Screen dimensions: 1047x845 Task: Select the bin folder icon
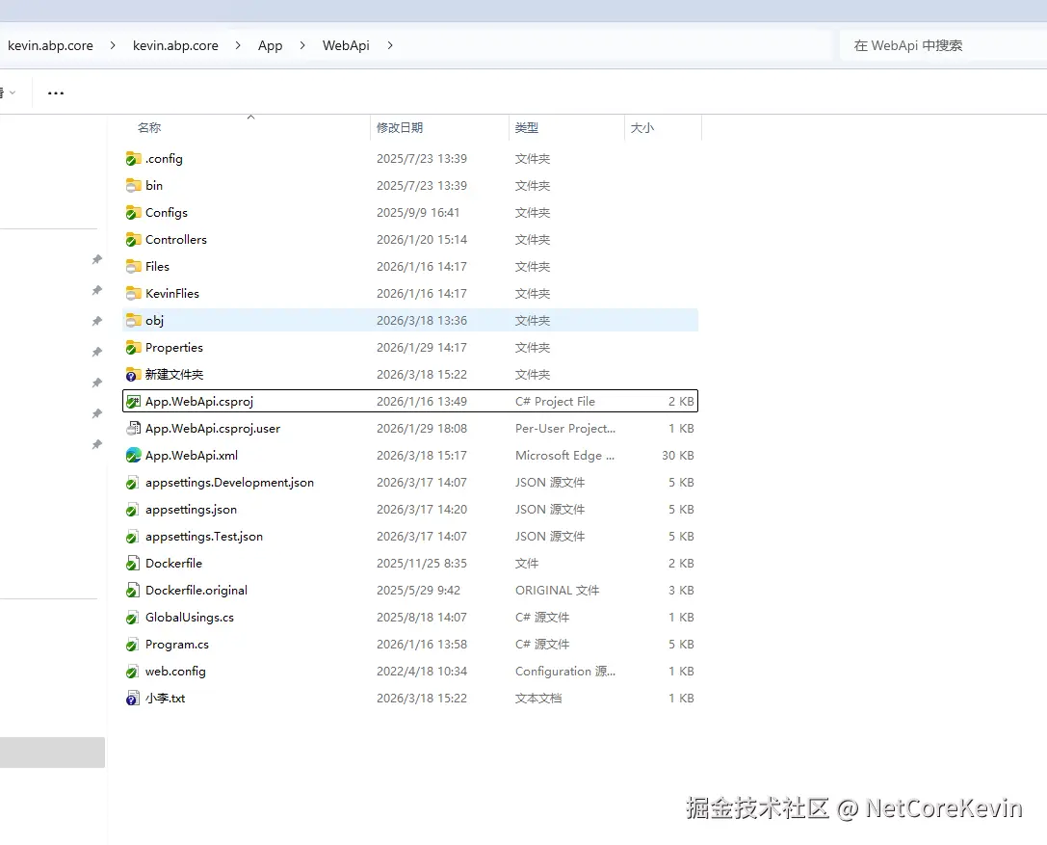click(x=134, y=186)
